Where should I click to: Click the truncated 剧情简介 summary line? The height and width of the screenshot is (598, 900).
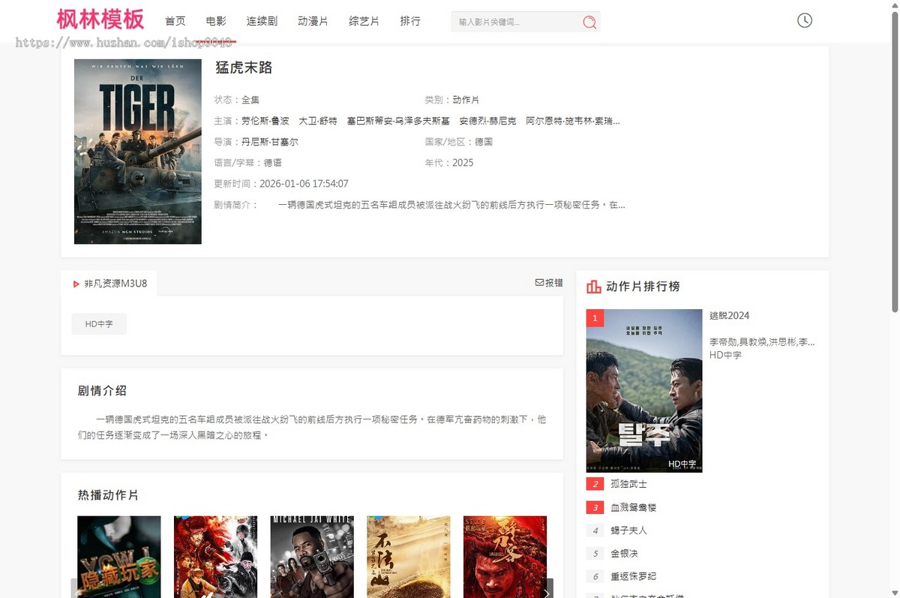(x=451, y=205)
